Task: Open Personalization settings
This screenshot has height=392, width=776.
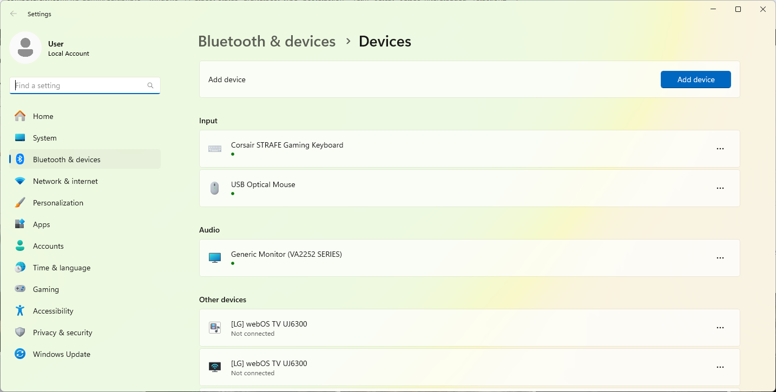Action: [x=85, y=203]
